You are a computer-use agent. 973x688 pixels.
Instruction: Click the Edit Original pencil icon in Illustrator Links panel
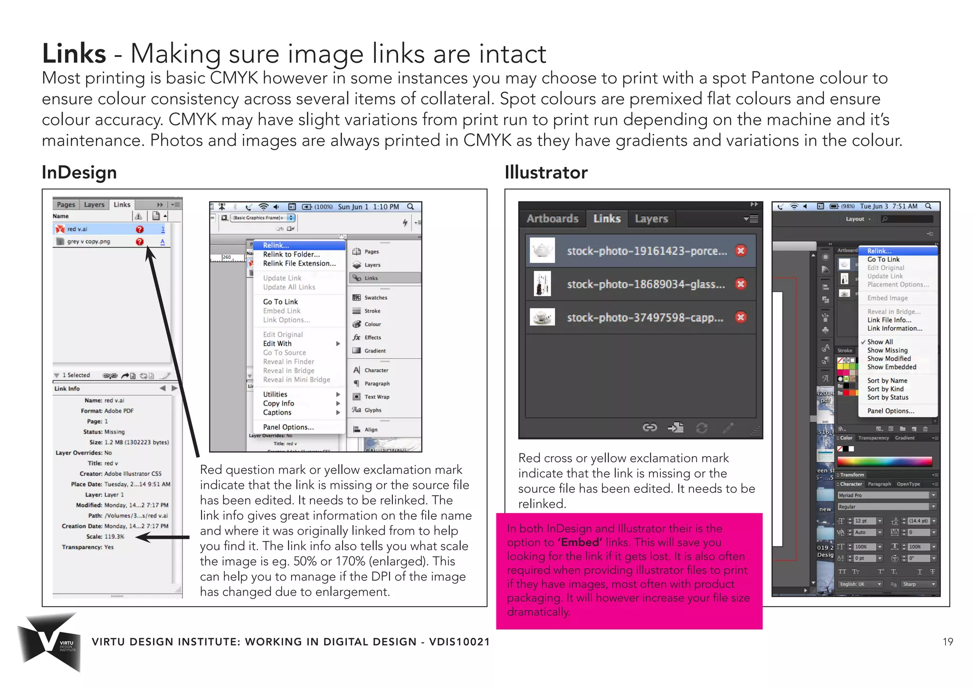coord(728,428)
